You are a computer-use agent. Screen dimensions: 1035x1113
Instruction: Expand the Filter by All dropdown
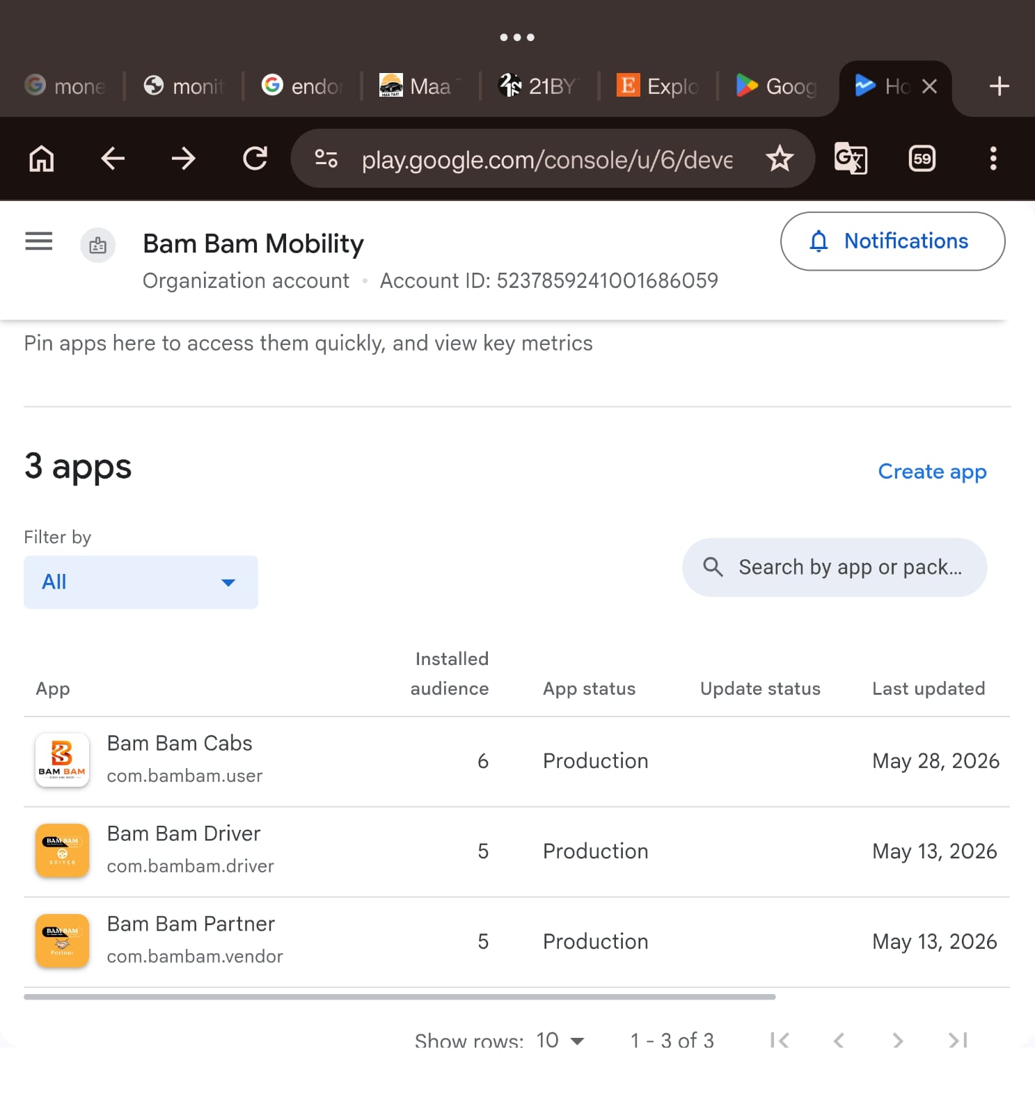pos(141,582)
